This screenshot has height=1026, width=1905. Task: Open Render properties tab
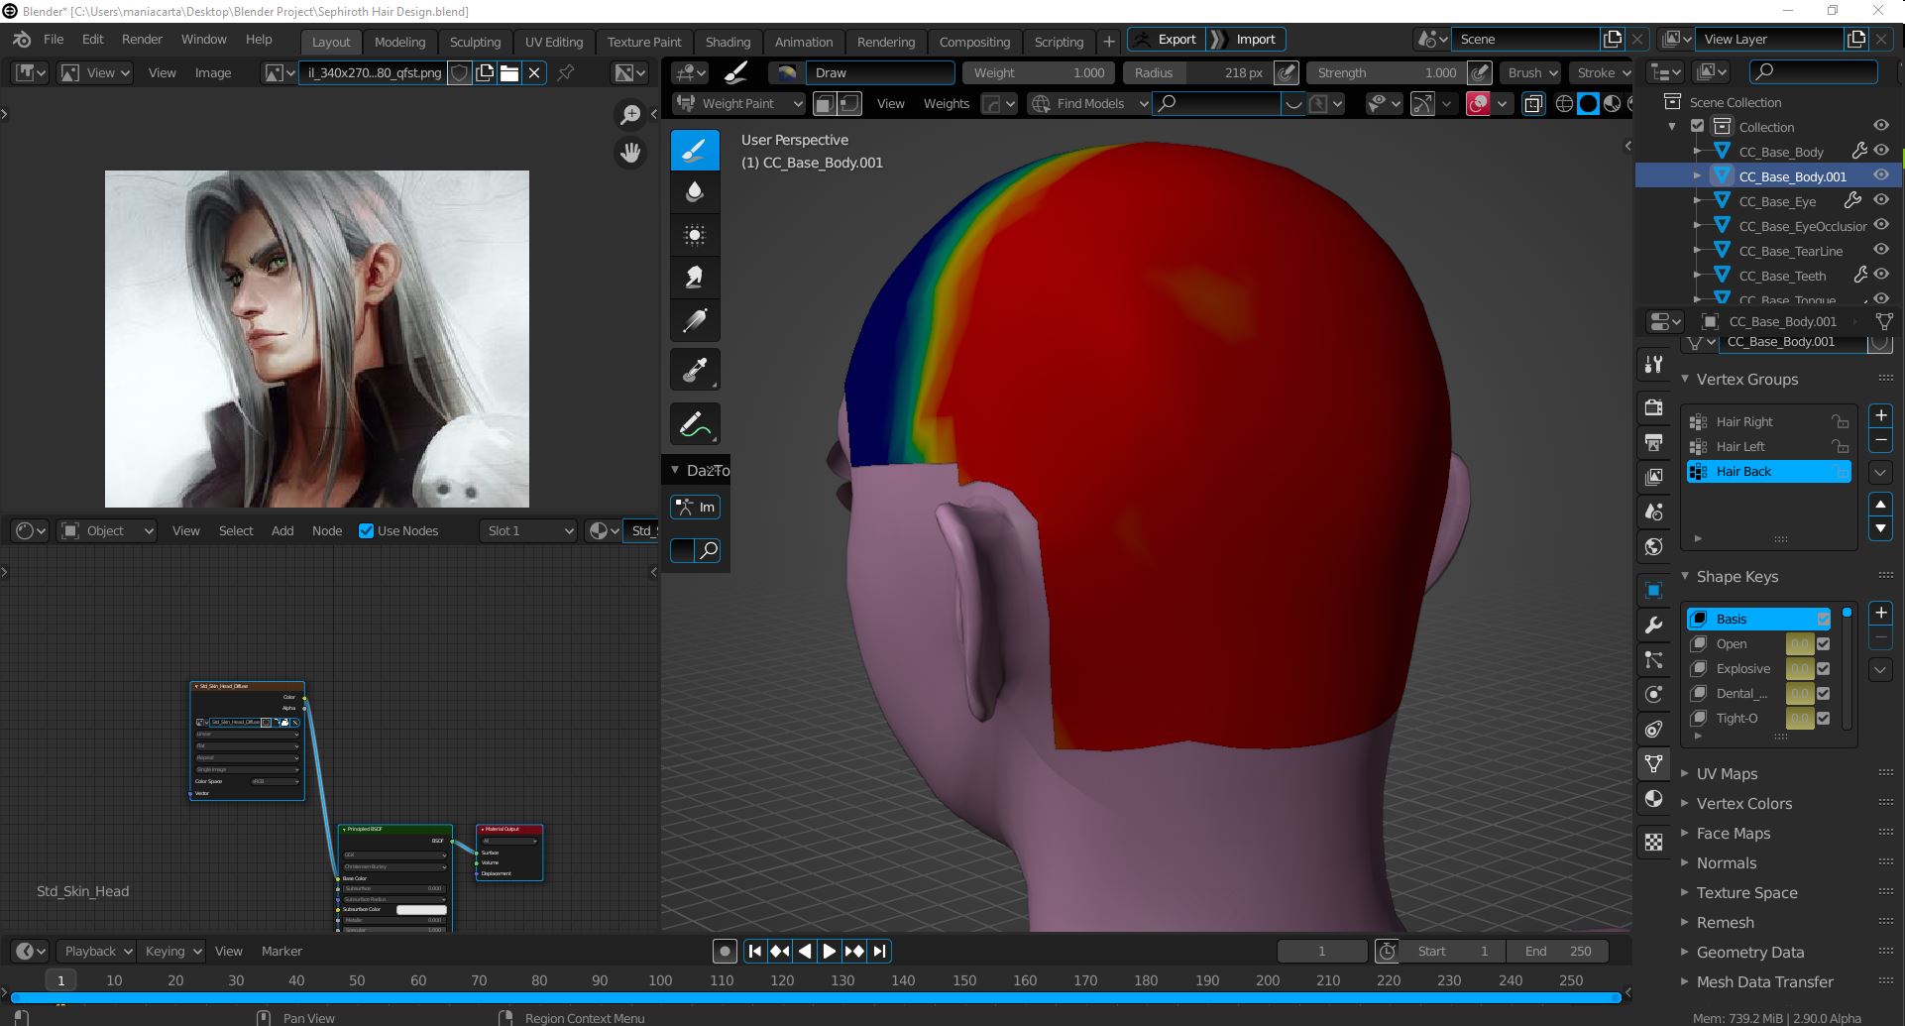tap(1653, 407)
